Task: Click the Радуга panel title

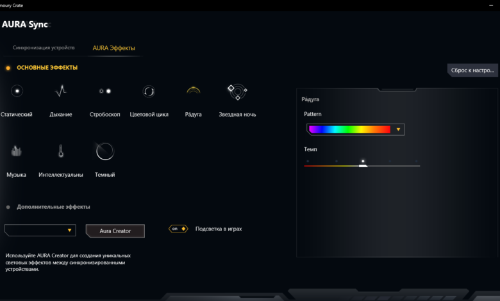Action: tap(310, 99)
